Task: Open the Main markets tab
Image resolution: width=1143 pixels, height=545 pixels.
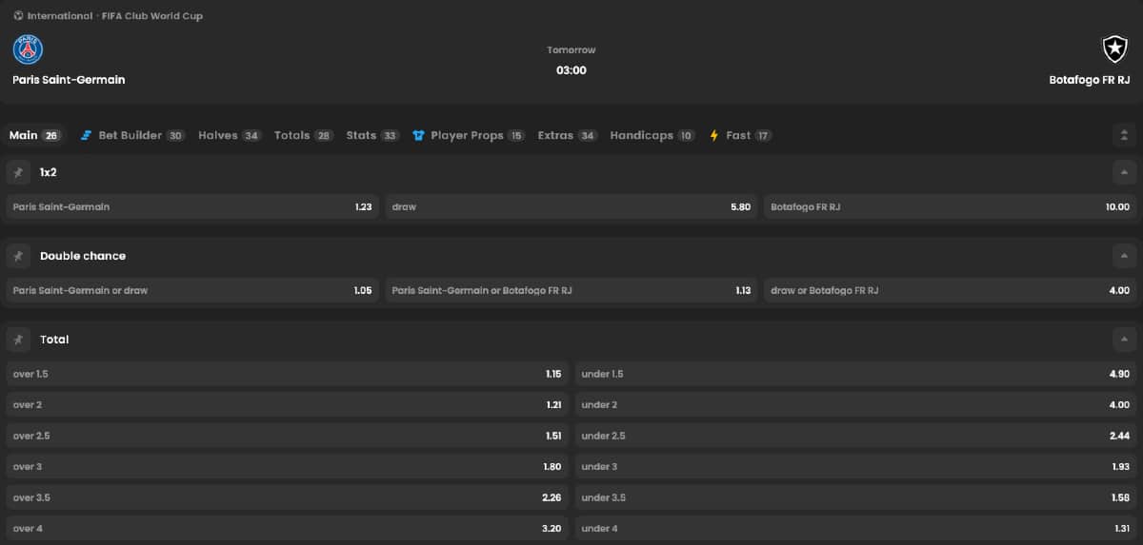Action: click(35, 135)
